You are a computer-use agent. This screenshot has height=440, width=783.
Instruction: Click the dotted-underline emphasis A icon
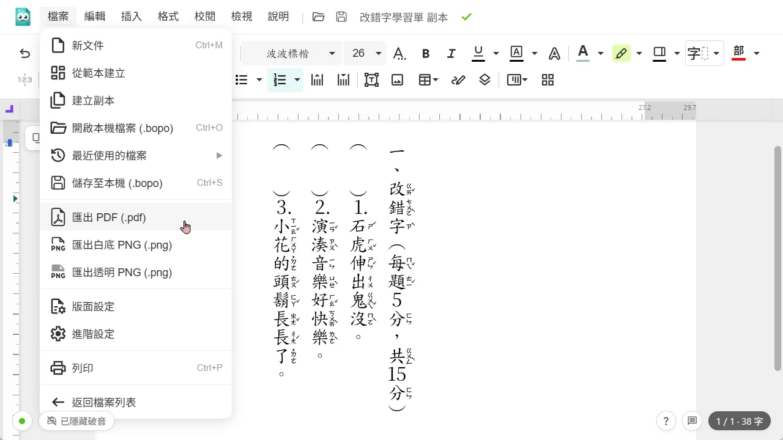(x=399, y=54)
